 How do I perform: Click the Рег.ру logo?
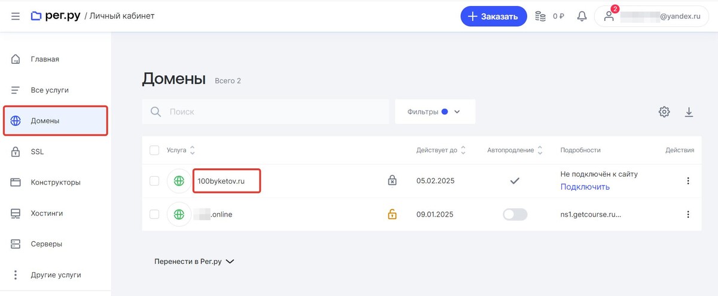pyautogui.click(x=56, y=16)
